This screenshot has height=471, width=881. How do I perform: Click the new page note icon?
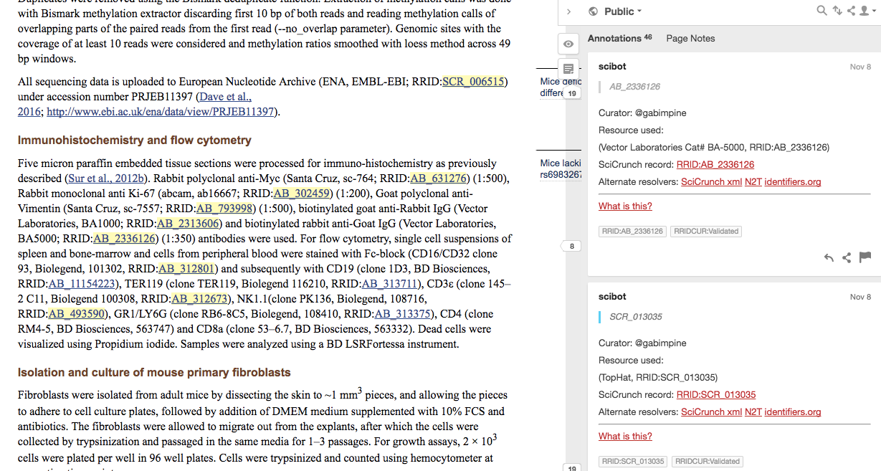568,69
